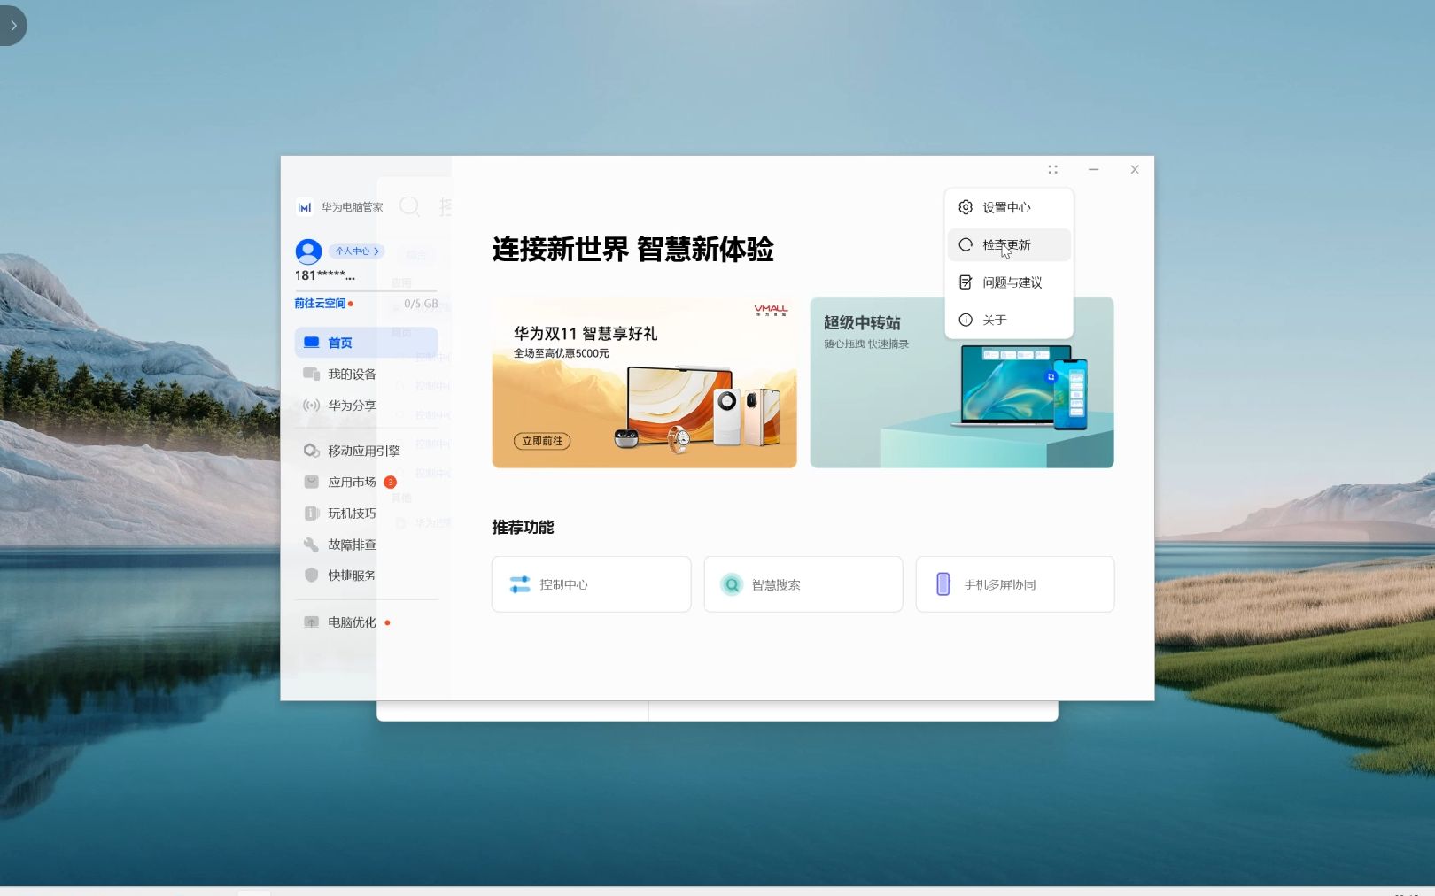Click the 181***** account name text
The height and width of the screenshot is (896, 1435).
pos(324,275)
